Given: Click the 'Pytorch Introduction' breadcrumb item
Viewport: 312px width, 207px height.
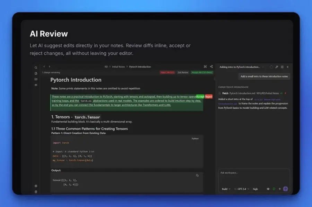Looking at the screenshot, I should (x=140, y=67).
